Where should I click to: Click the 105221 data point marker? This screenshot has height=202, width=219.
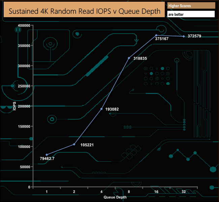point(74,144)
